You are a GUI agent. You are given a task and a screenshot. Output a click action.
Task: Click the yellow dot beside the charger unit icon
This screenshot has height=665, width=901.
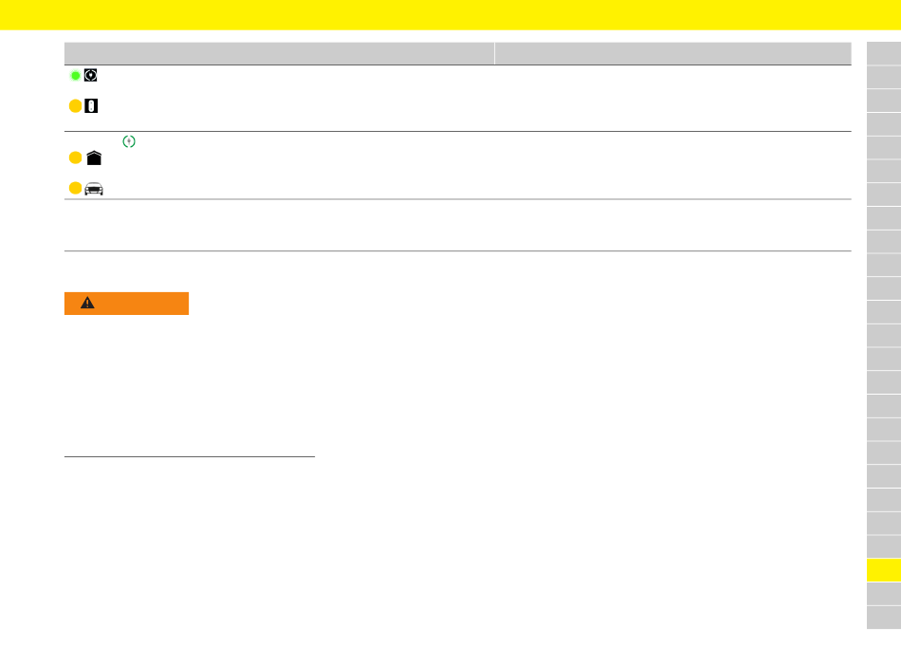(x=75, y=105)
